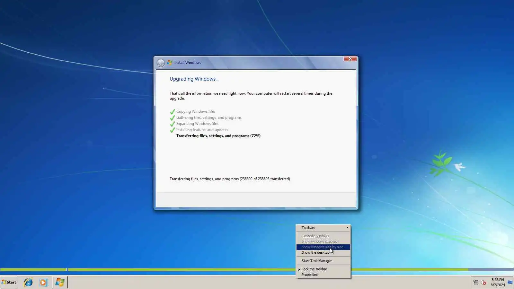
Task: Click the Expanding Windows files text
Action: [x=197, y=124]
